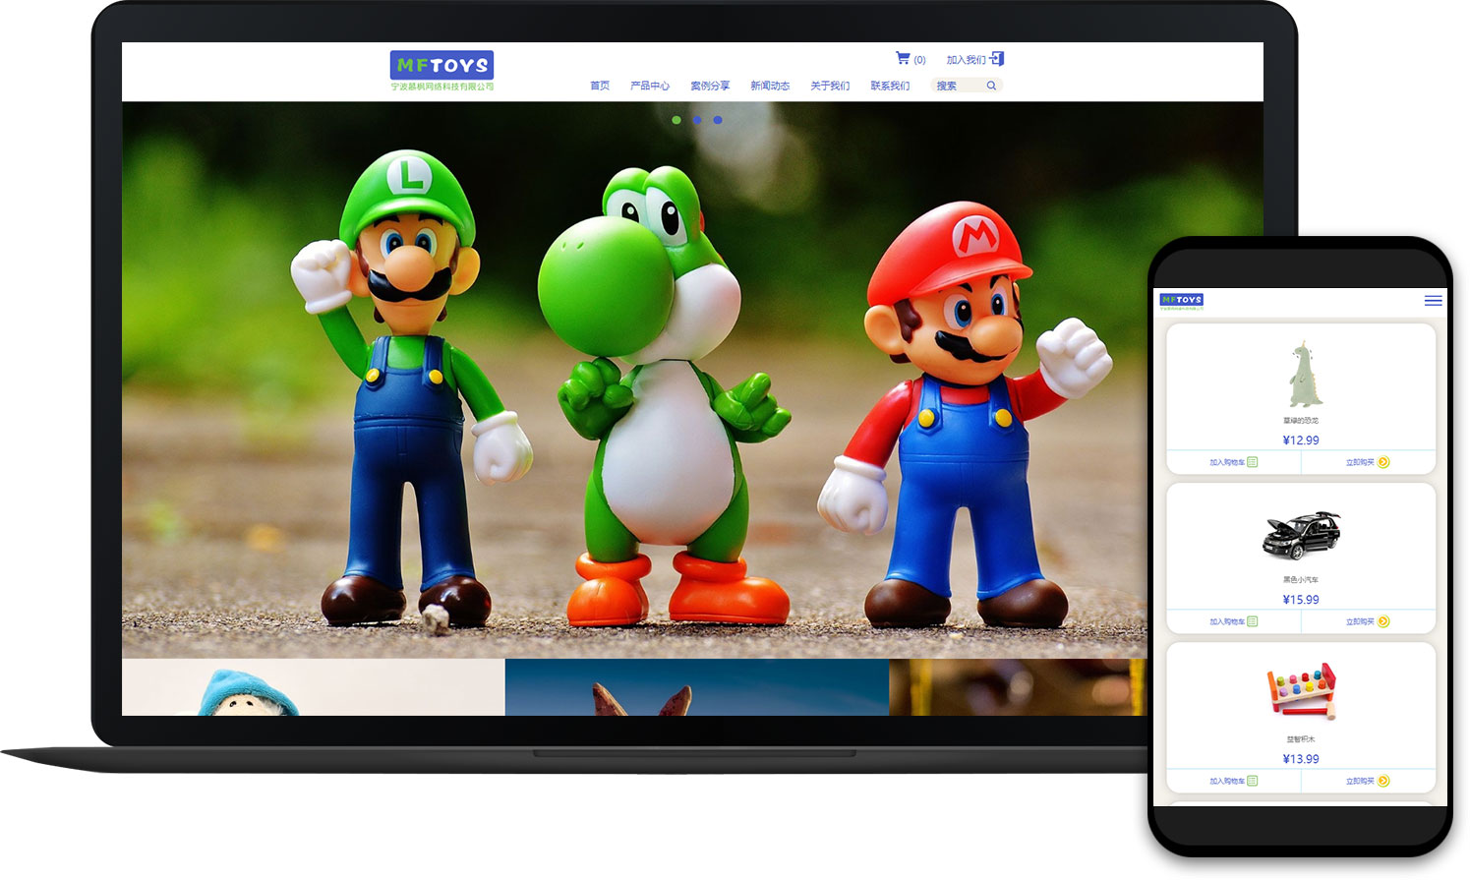
Task: Select the third carousel indicator dot
Action: click(718, 120)
